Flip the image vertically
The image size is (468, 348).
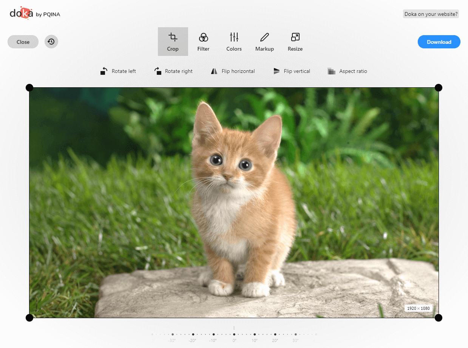click(291, 71)
